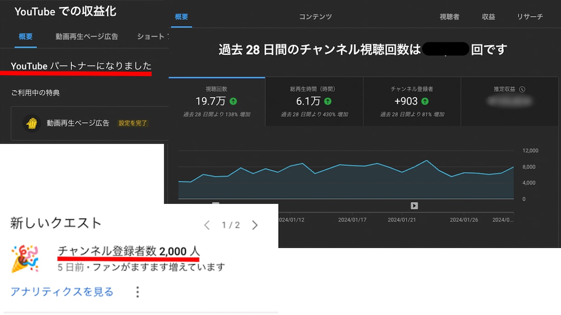
Task: Select the 推定収益 metric card
Action: click(x=509, y=101)
